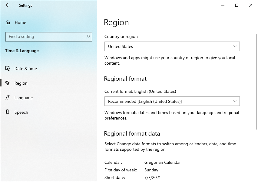Click the 7/7/2021 short date value
The width and height of the screenshot is (258, 182).
pyautogui.click(x=152, y=177)
